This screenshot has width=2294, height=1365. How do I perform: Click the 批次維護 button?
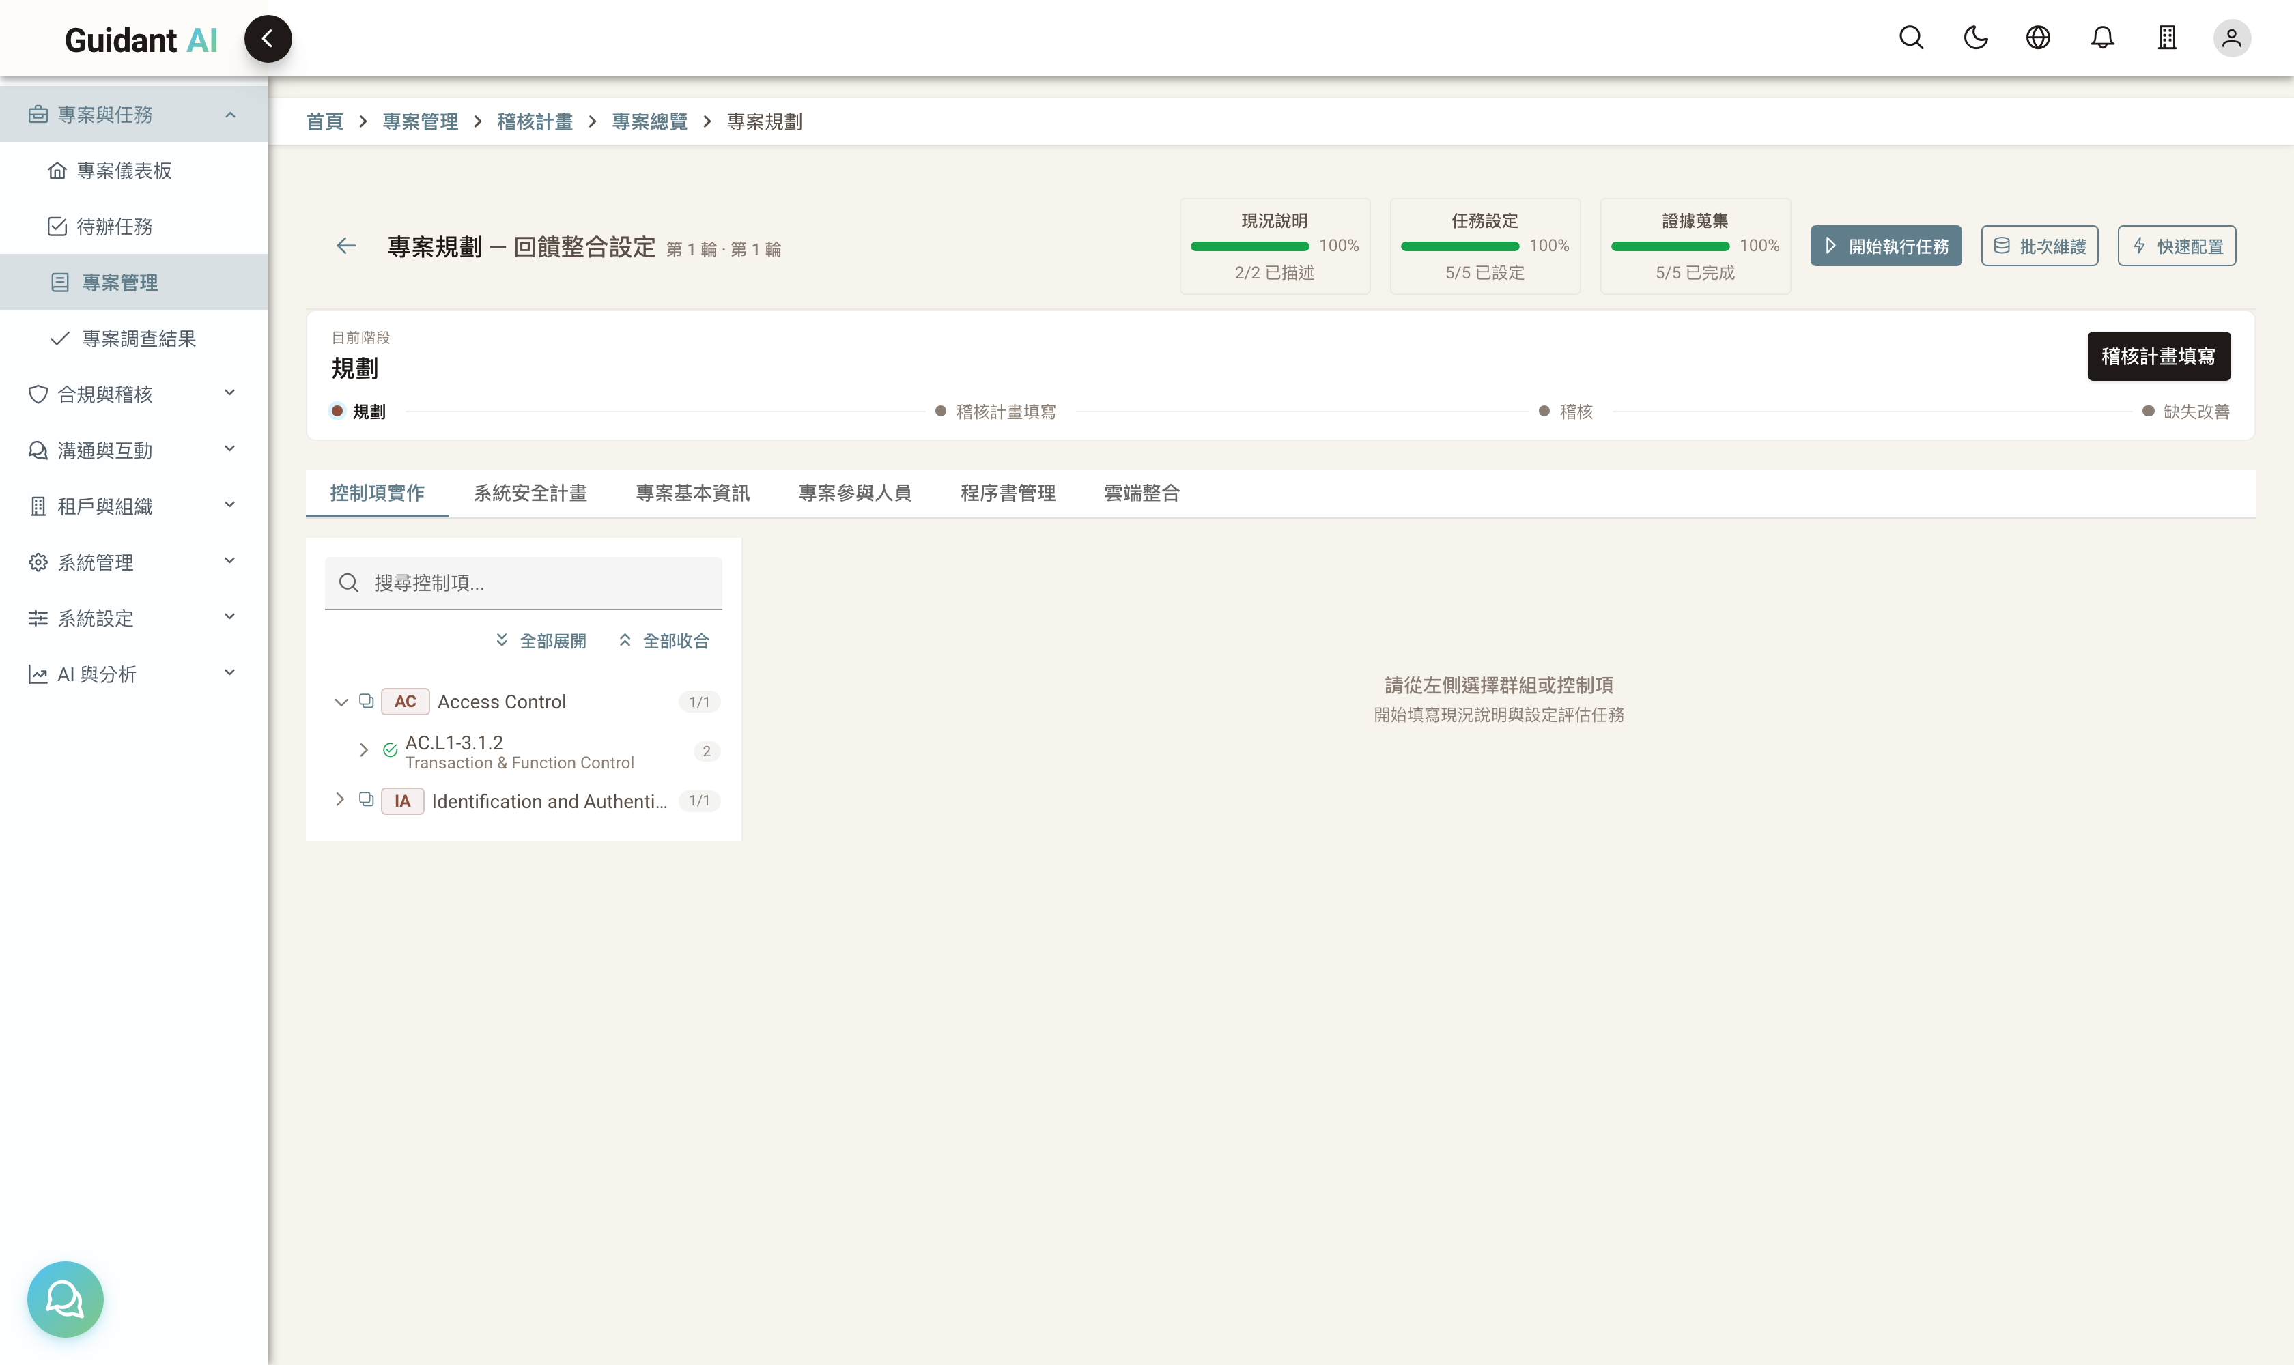pyautogui.click(x=2039, y=246)
